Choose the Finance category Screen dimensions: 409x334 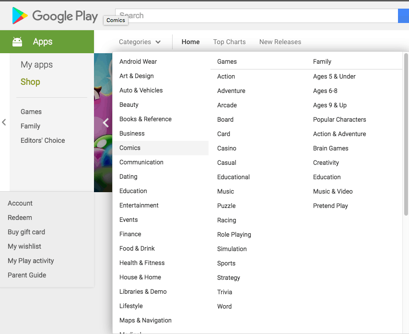pyautogui.click(x=130, y=234)
